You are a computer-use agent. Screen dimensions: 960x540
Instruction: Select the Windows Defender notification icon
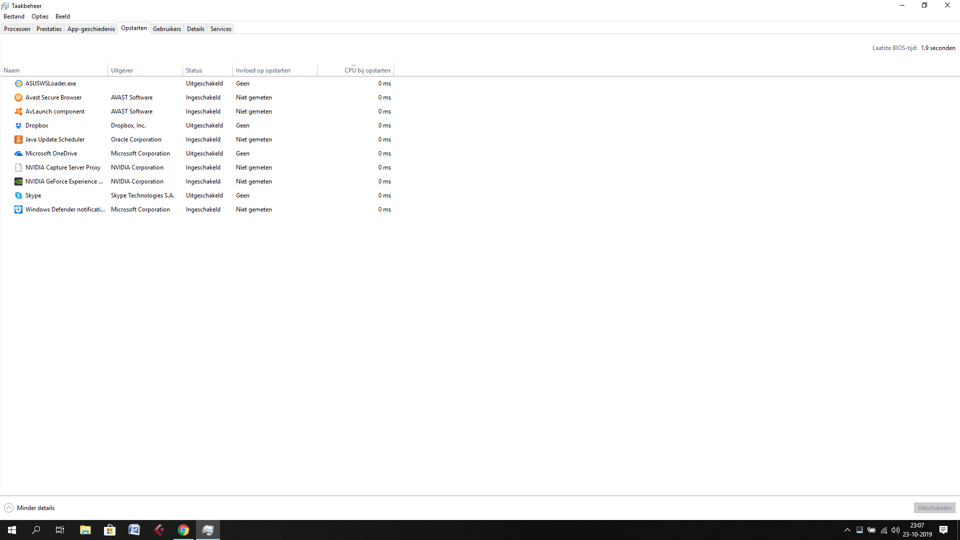point(18,209)
